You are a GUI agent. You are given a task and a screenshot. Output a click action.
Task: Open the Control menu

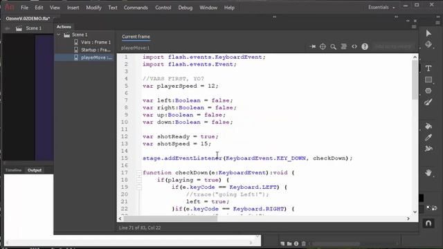(163, 8)
